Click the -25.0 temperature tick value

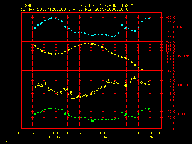click(x=171, y=17)
